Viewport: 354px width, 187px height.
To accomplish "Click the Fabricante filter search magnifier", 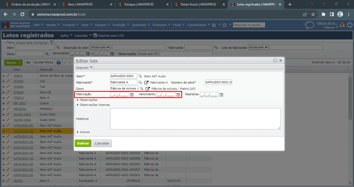I will pyautogui.click(x=215, y=47).
